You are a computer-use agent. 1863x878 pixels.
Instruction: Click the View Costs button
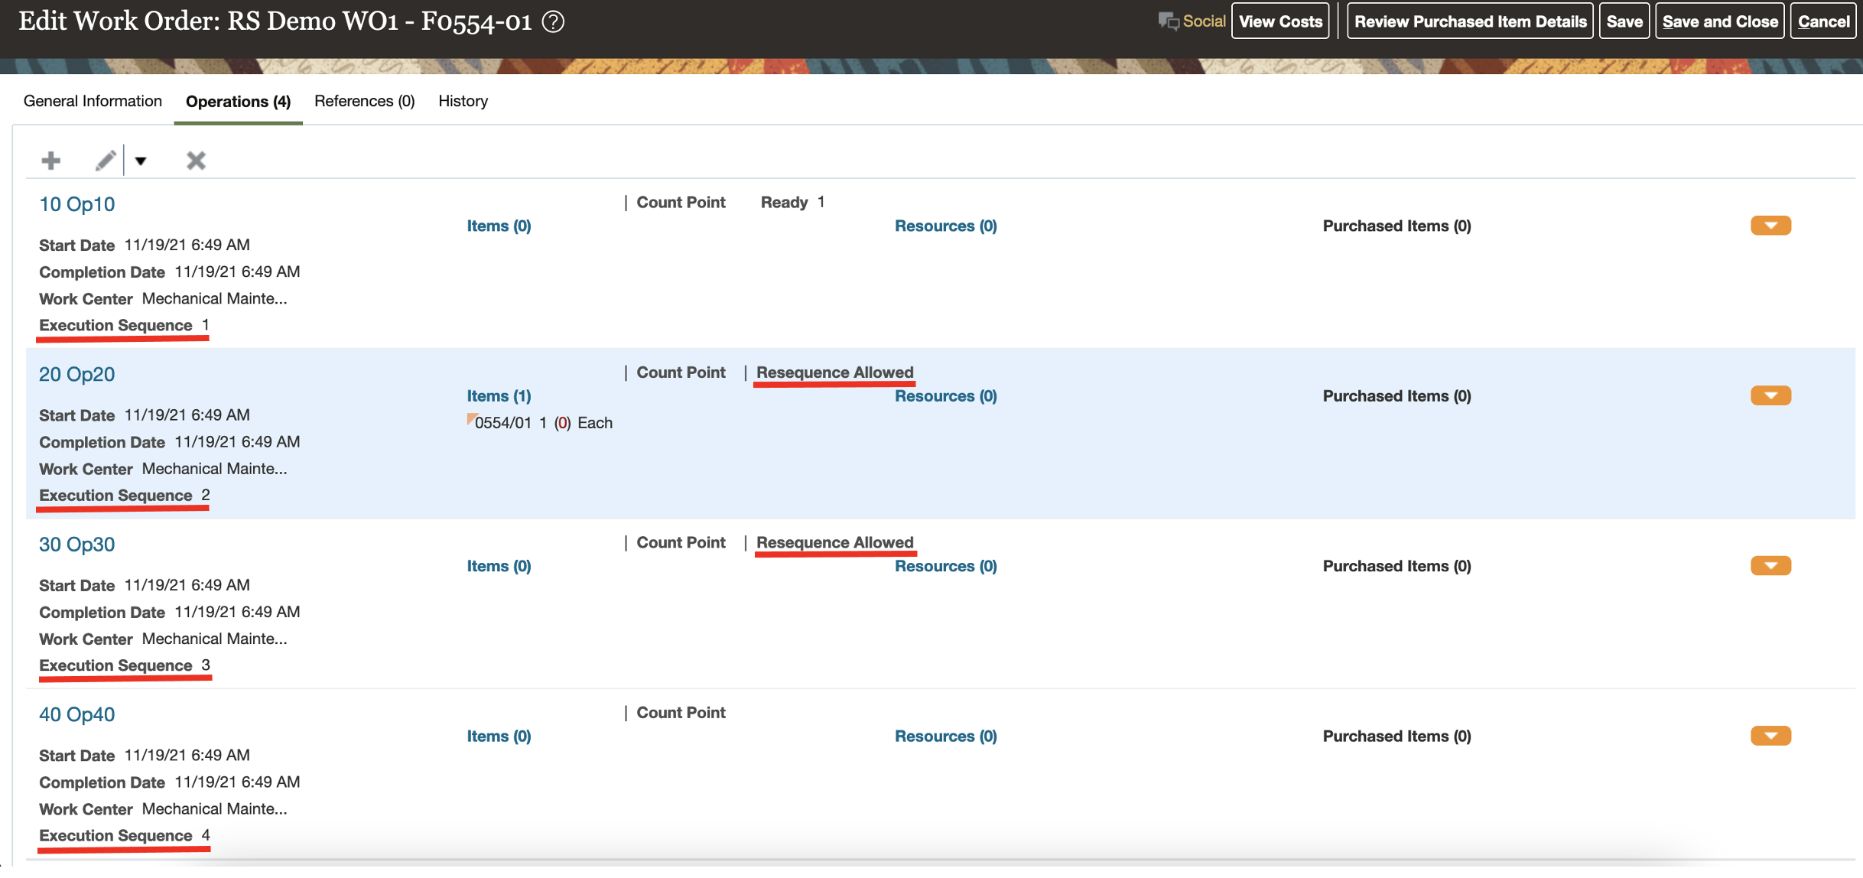click(1280, 21)
